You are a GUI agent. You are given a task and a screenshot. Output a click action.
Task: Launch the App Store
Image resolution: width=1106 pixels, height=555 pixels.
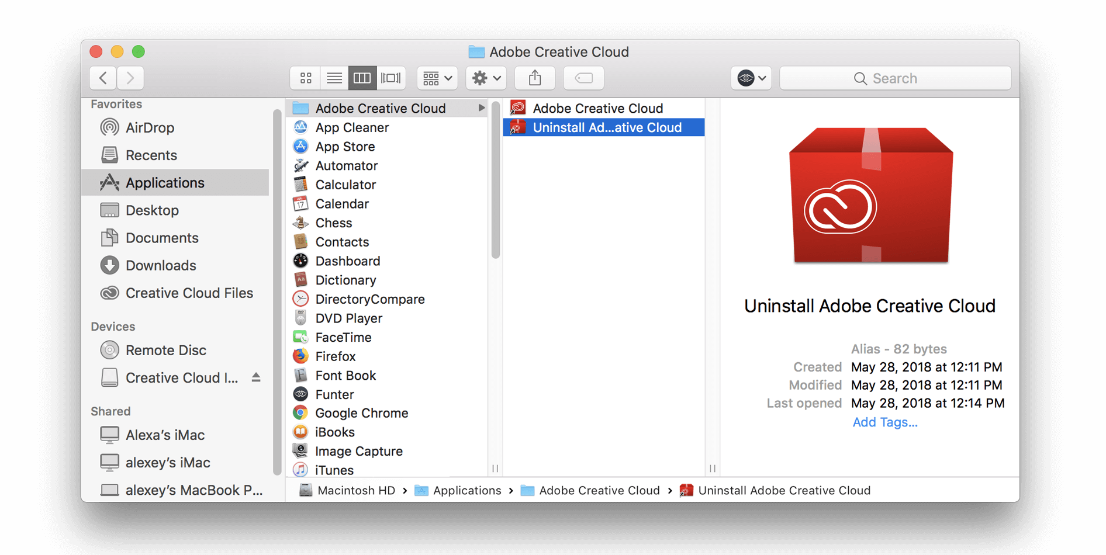click(x=345, y=147)
